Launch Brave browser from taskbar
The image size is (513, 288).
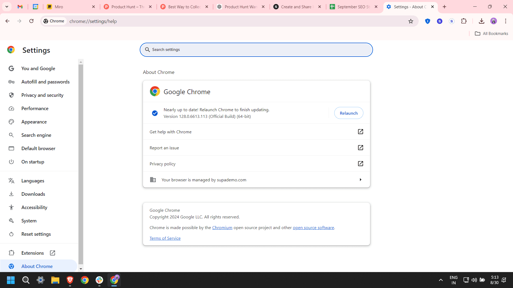[x=70, y=280]
